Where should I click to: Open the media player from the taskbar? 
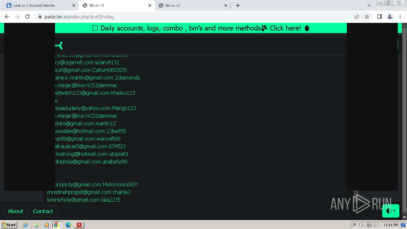tap(47, 225)
